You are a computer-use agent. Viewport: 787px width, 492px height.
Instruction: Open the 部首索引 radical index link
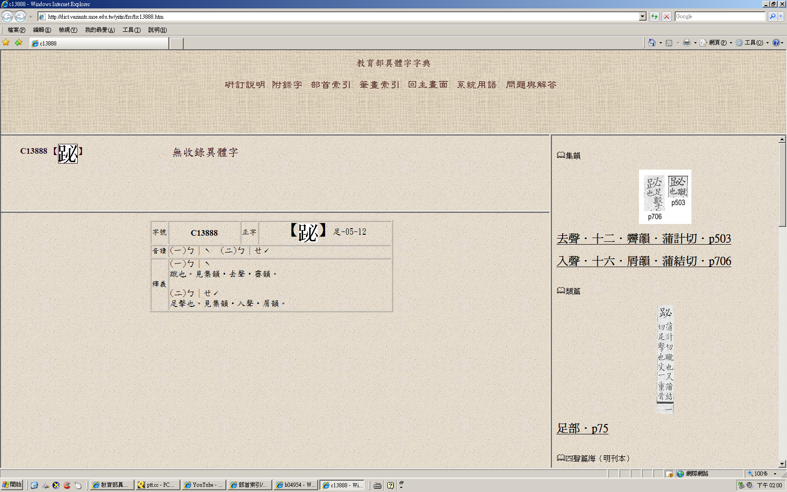click(331, 85)
